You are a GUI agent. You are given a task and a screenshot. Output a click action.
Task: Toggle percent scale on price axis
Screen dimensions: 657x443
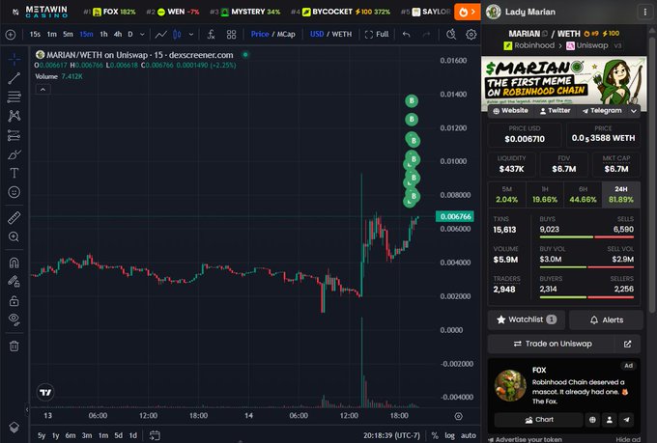(x=435, y=435)
